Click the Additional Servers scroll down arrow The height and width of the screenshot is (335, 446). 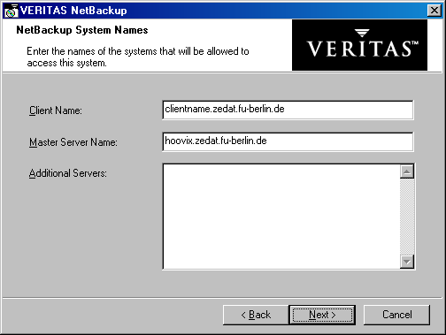tap(407, 262)
